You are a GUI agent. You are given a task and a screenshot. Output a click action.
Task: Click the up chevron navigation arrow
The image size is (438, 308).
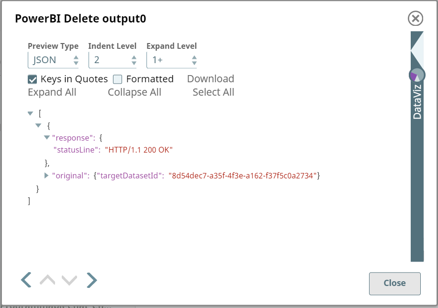pyautogui.click(x=47, y=280)
